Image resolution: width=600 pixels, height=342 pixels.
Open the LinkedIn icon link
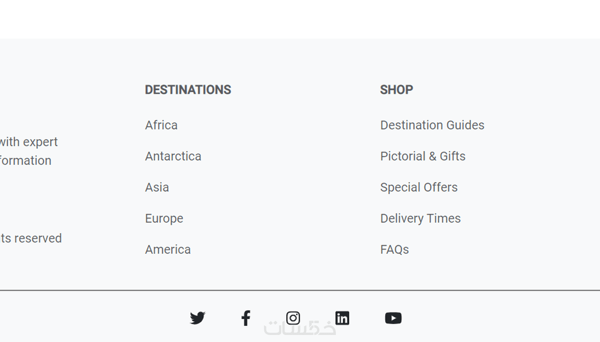[x=342, y=318]
